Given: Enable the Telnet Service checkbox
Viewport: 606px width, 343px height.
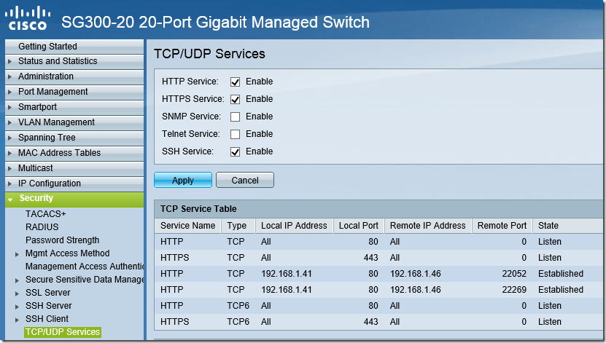Looking at the screenshot, I should coord(235,134).
